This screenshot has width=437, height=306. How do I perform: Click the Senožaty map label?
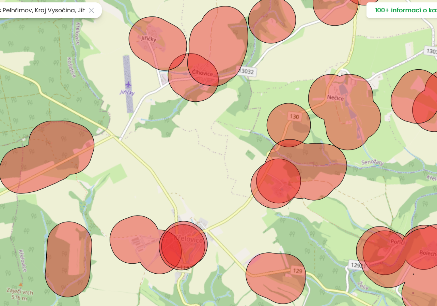tap(372, 162)
